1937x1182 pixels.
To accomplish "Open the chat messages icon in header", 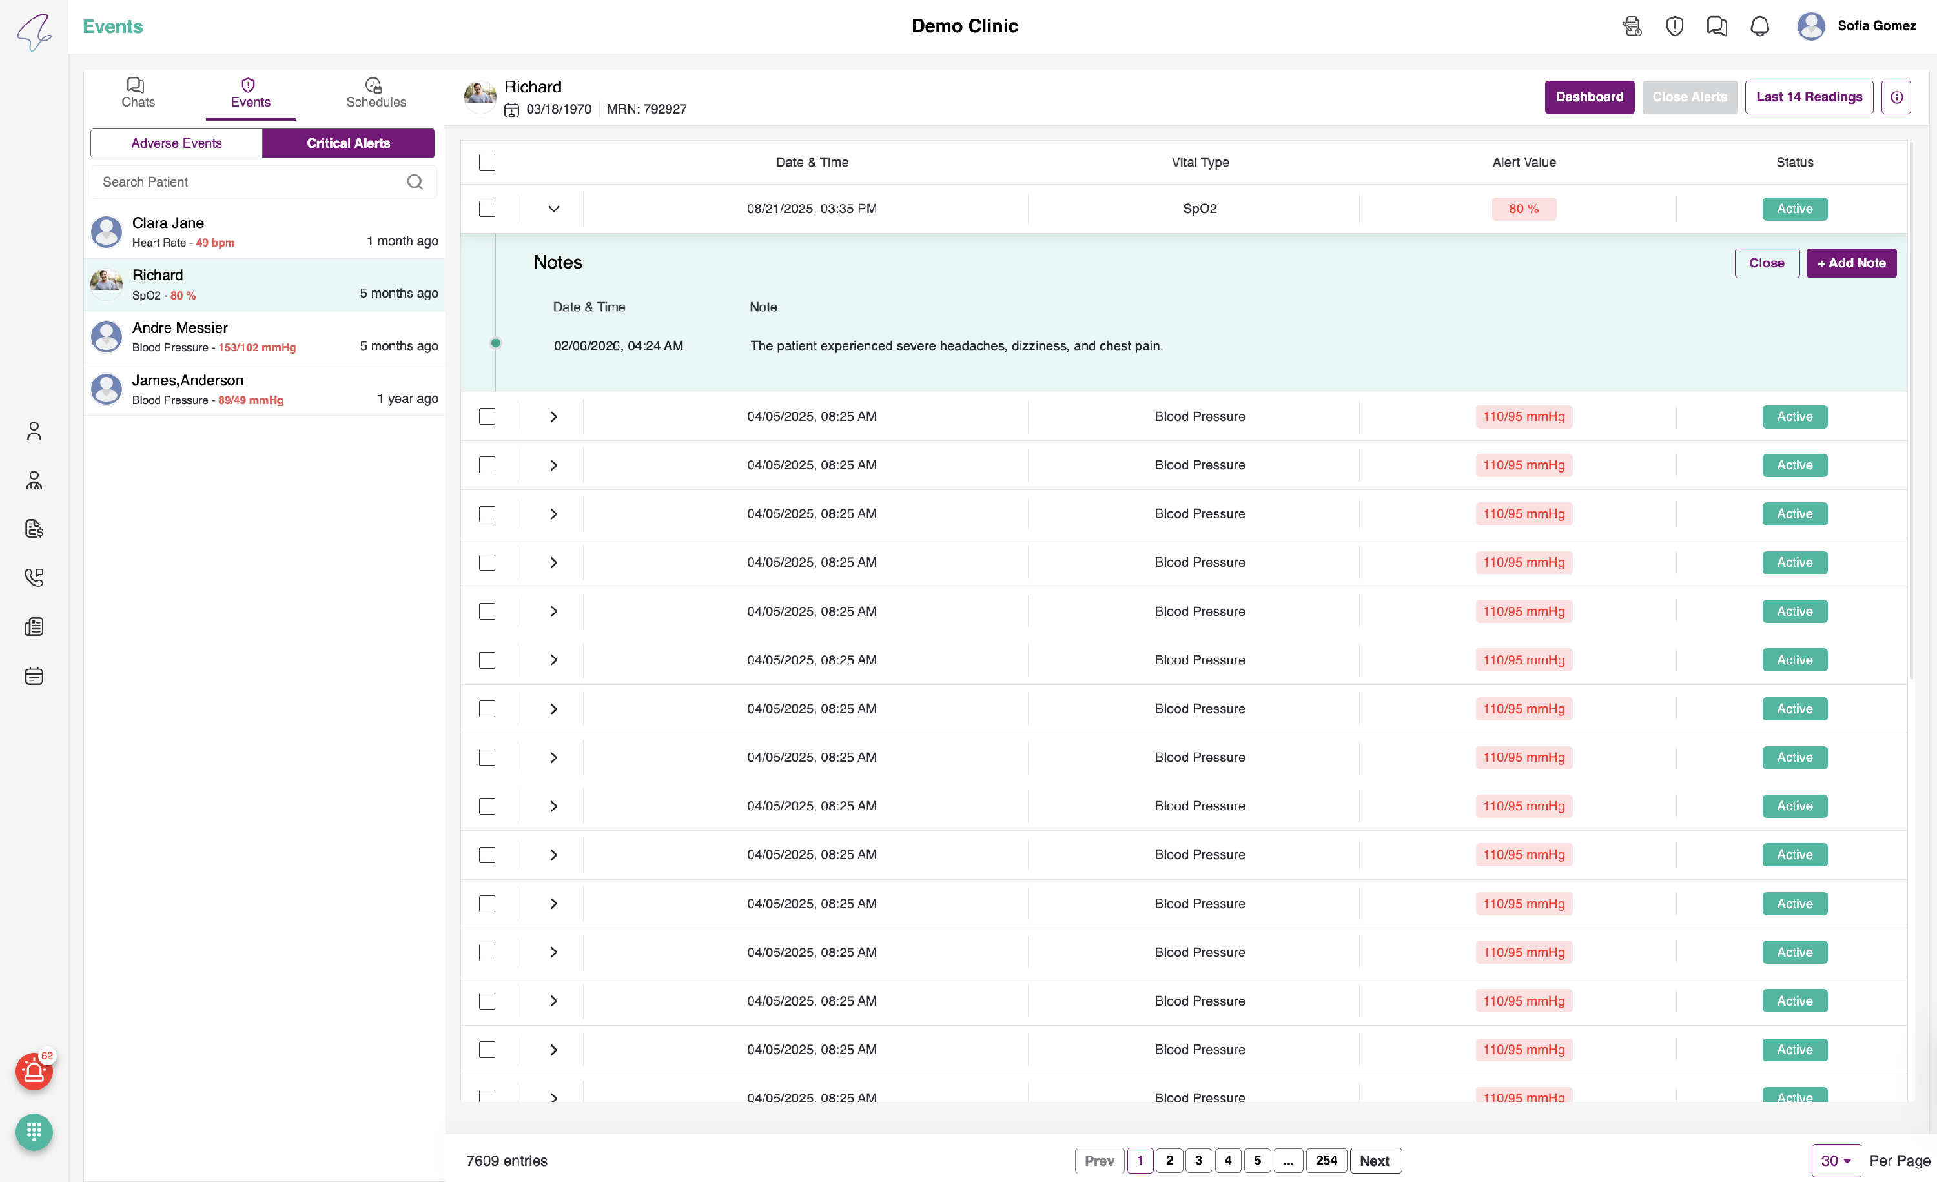I will click(1717, 26).
